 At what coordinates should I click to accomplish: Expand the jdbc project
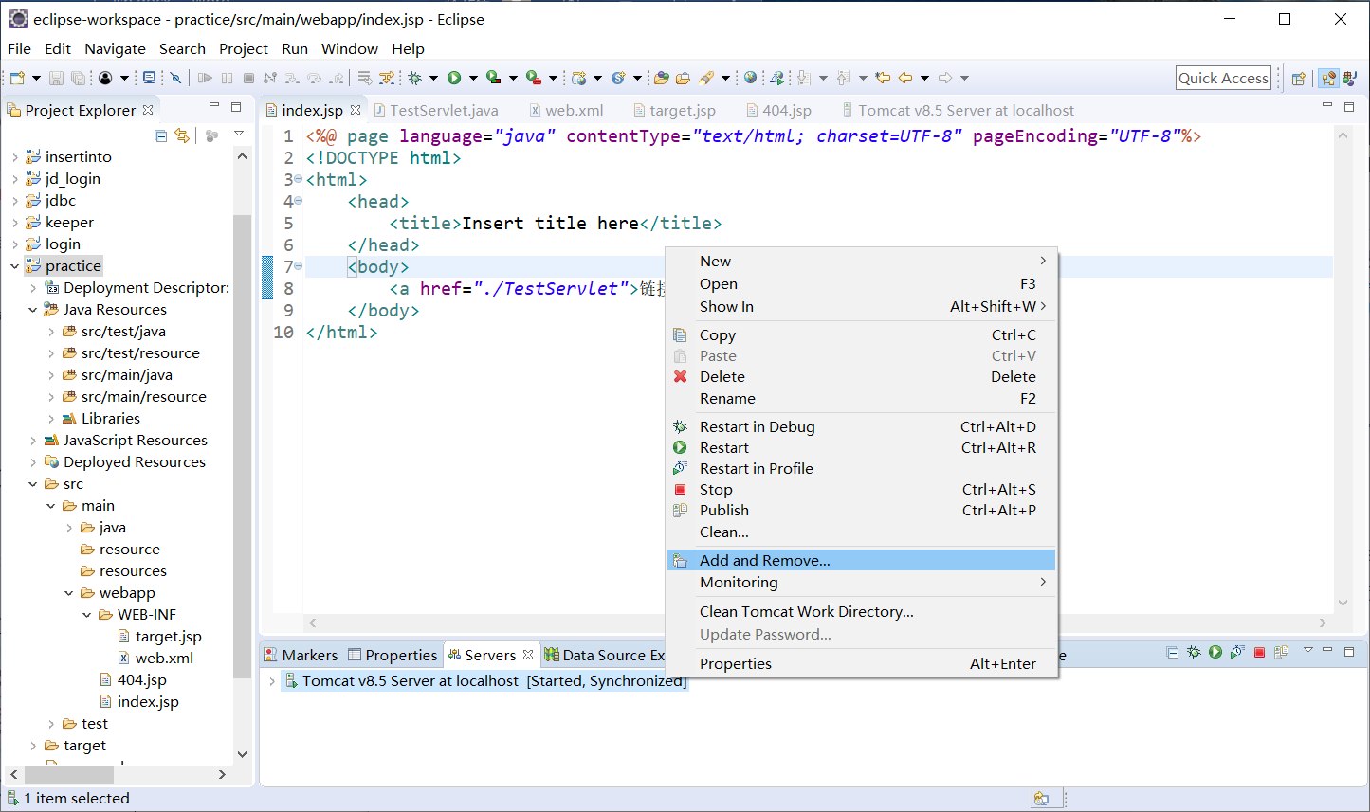(14, 201)
